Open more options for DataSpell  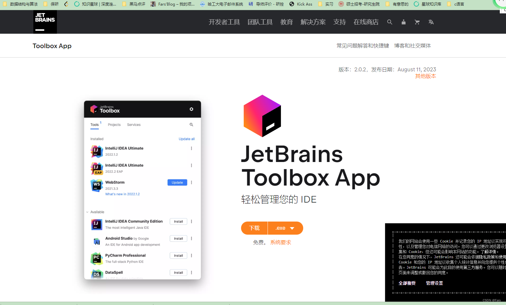pyautogui.click(x=191, y=273)
